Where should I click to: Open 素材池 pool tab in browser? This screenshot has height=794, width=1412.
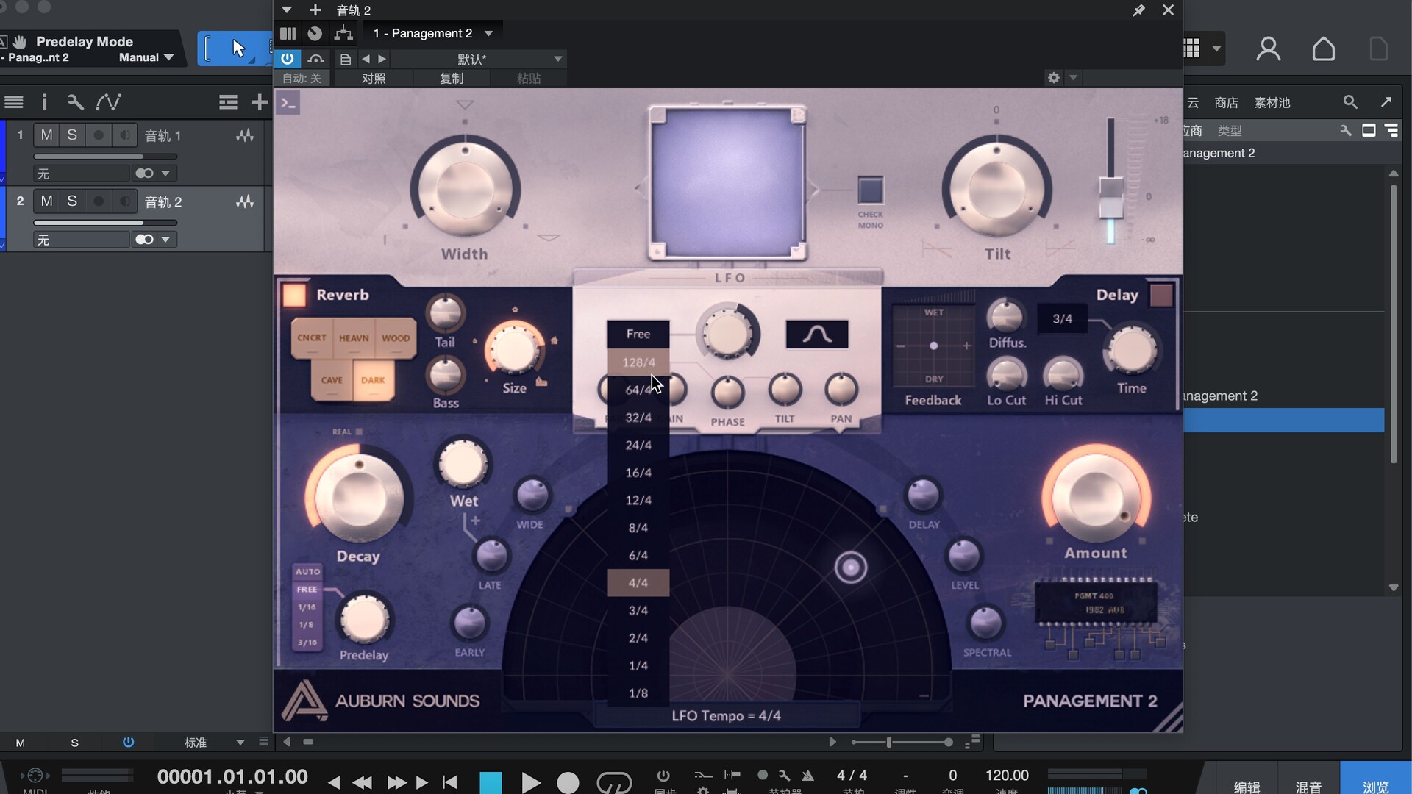pos(1272,103)
